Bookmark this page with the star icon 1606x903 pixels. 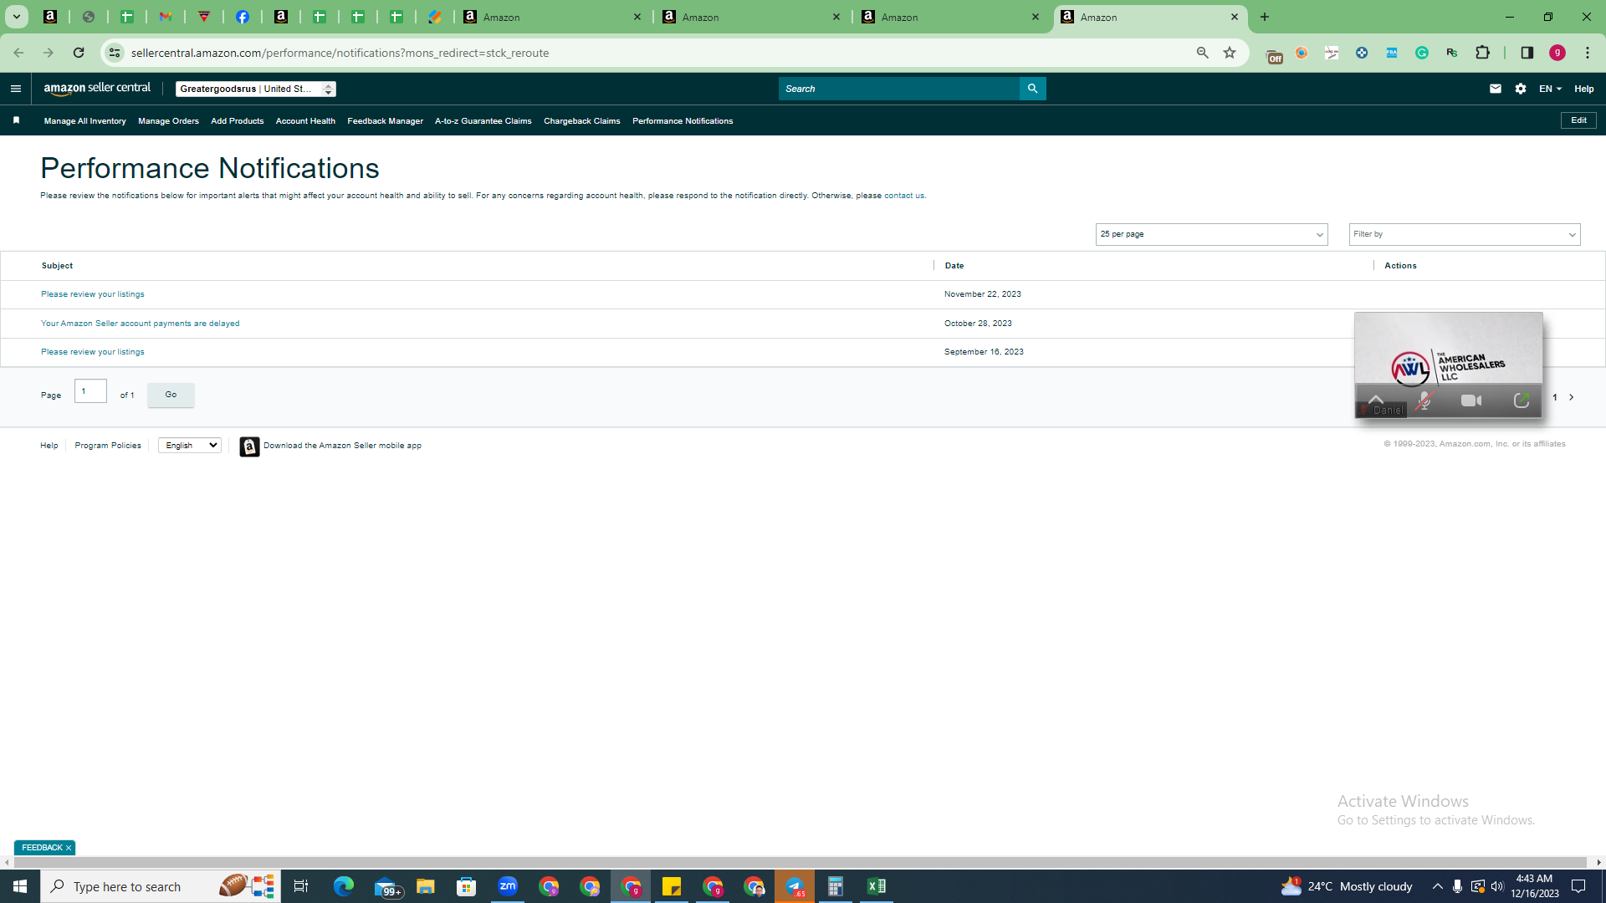(1230, 53)
